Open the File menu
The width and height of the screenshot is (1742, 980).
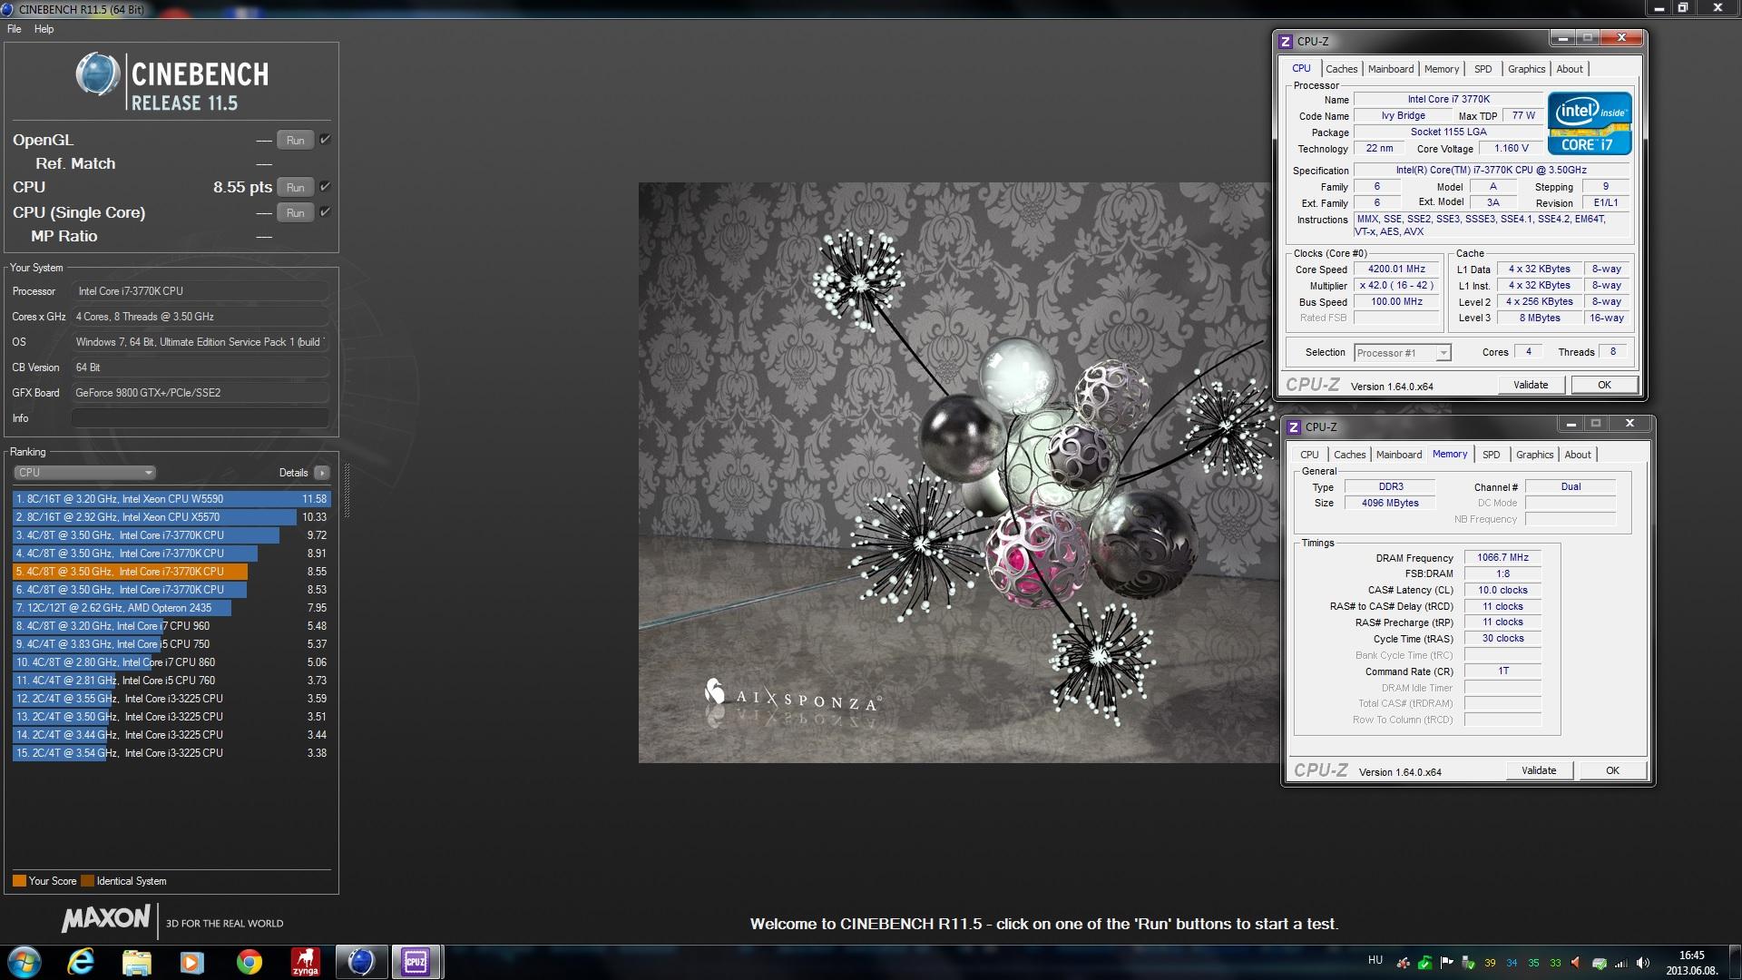point(14,29)
